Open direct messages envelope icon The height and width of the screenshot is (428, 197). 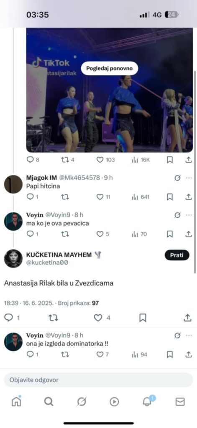180,402
